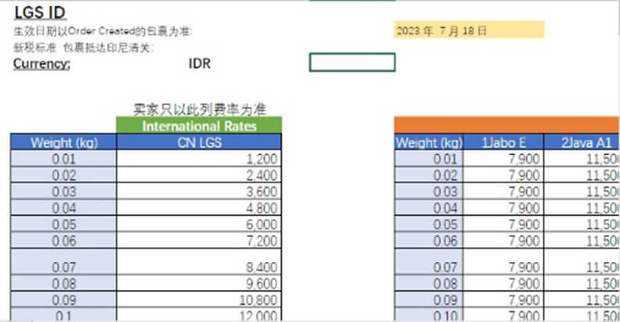Select left table Weight (kg) header

pos(63,142)
